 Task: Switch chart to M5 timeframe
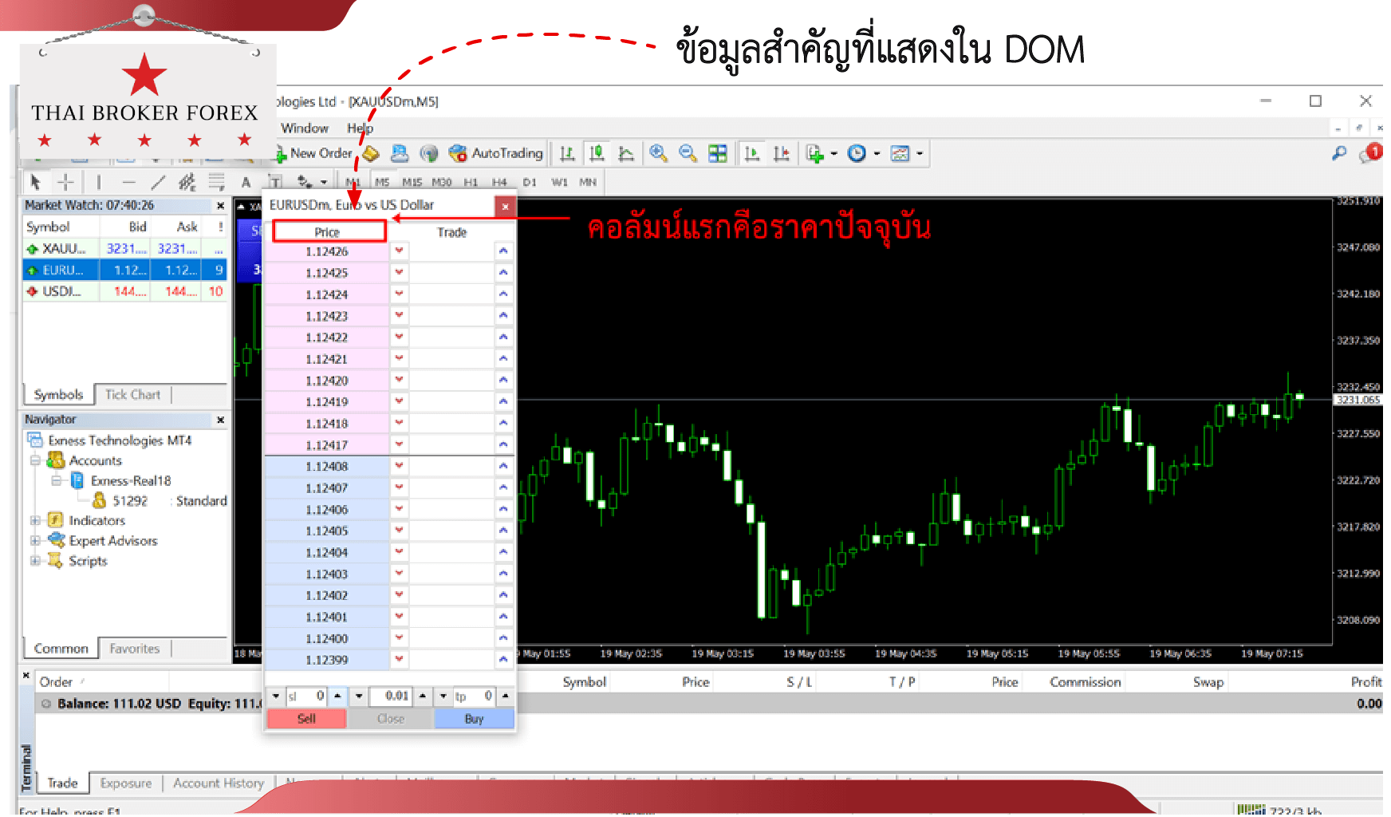(383, 182)
